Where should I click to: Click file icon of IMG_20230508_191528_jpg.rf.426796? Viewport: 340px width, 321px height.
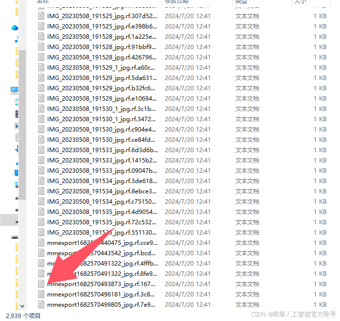pyautogui.click(x=41, y=57)
